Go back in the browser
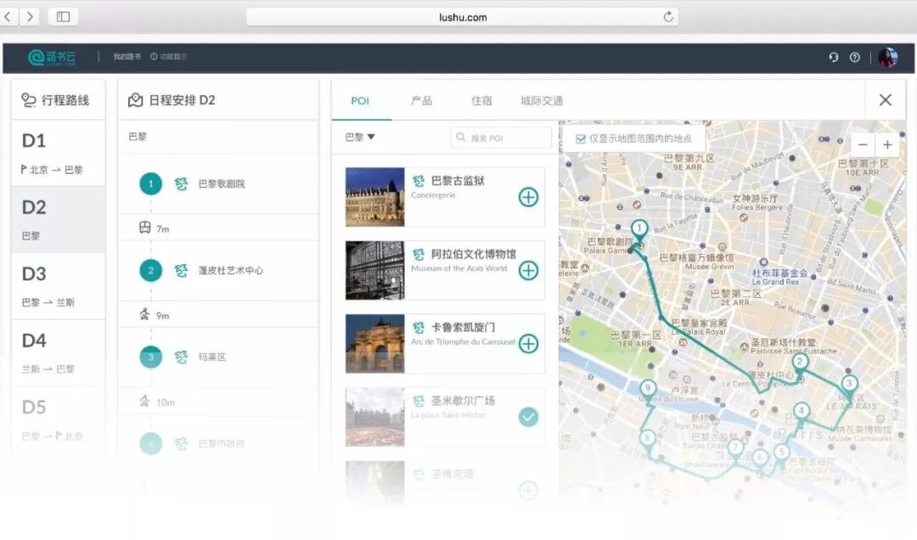Viewport: 917px width, 540px height. point(8,16)
